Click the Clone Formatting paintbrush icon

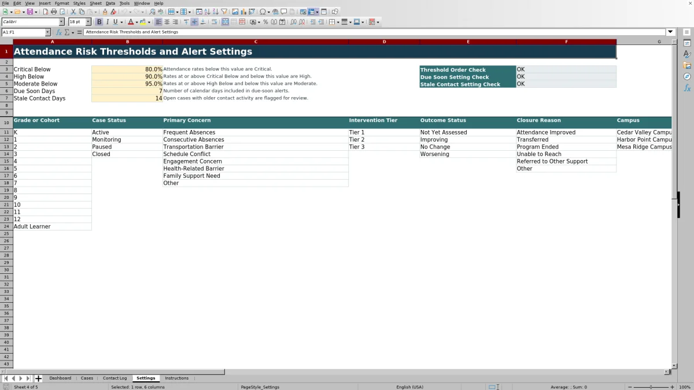[x=105, y=12]
